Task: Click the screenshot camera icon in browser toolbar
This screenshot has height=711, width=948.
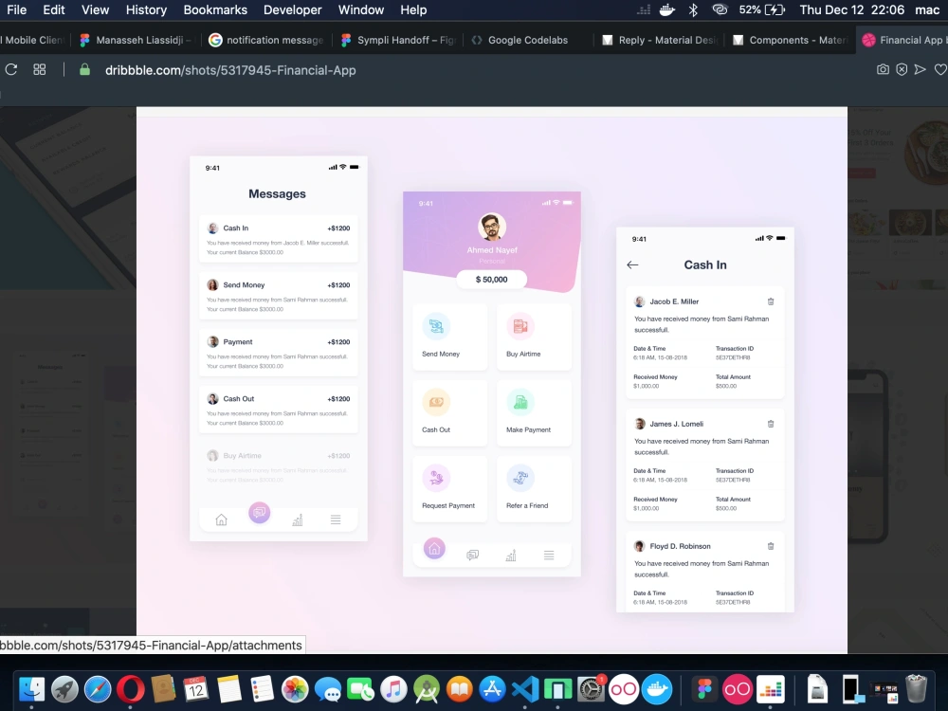Action: [x=882, y=69]
